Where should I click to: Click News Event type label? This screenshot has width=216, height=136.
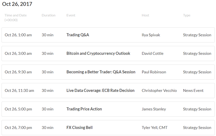coord(193,90)
